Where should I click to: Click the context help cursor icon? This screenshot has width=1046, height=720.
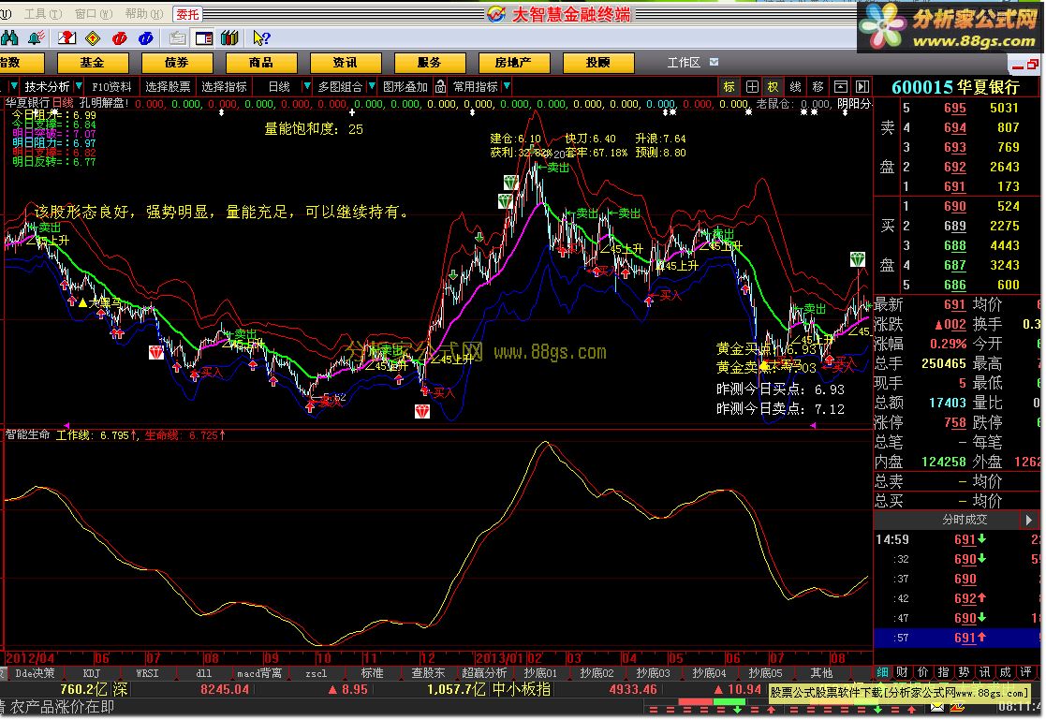pos(261,38)
